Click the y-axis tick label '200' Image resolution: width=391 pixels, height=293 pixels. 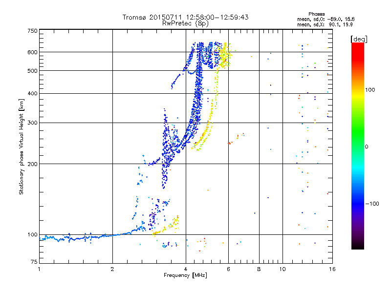(x=32, y=164)
